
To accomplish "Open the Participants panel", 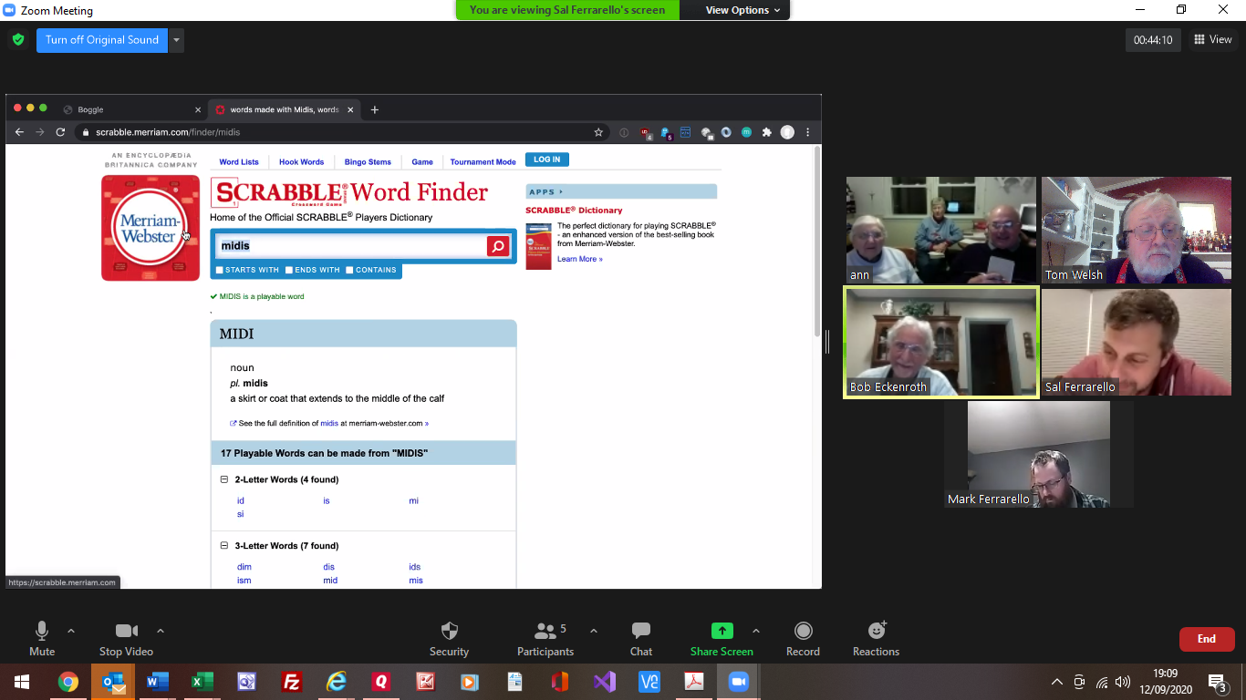I will coord(545,639).
